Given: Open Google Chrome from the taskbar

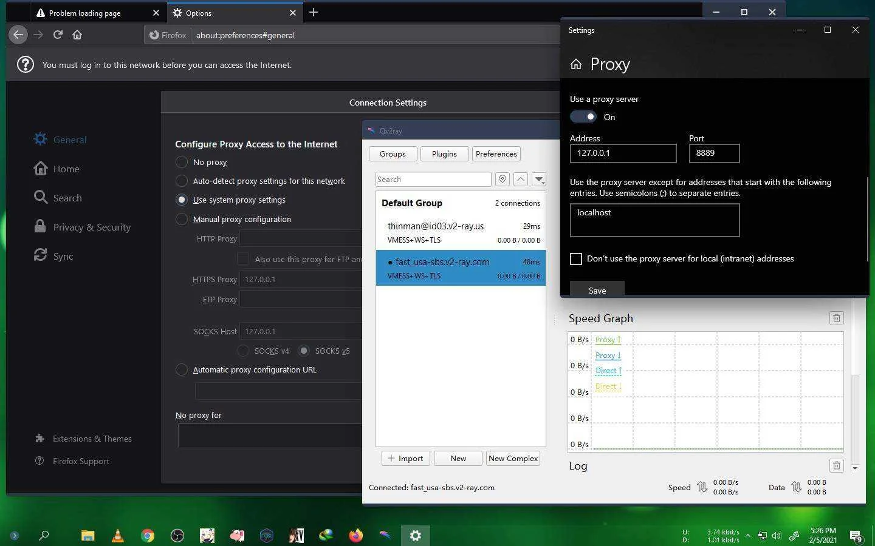Looking at the screenshot, I should tap(148, 536).
